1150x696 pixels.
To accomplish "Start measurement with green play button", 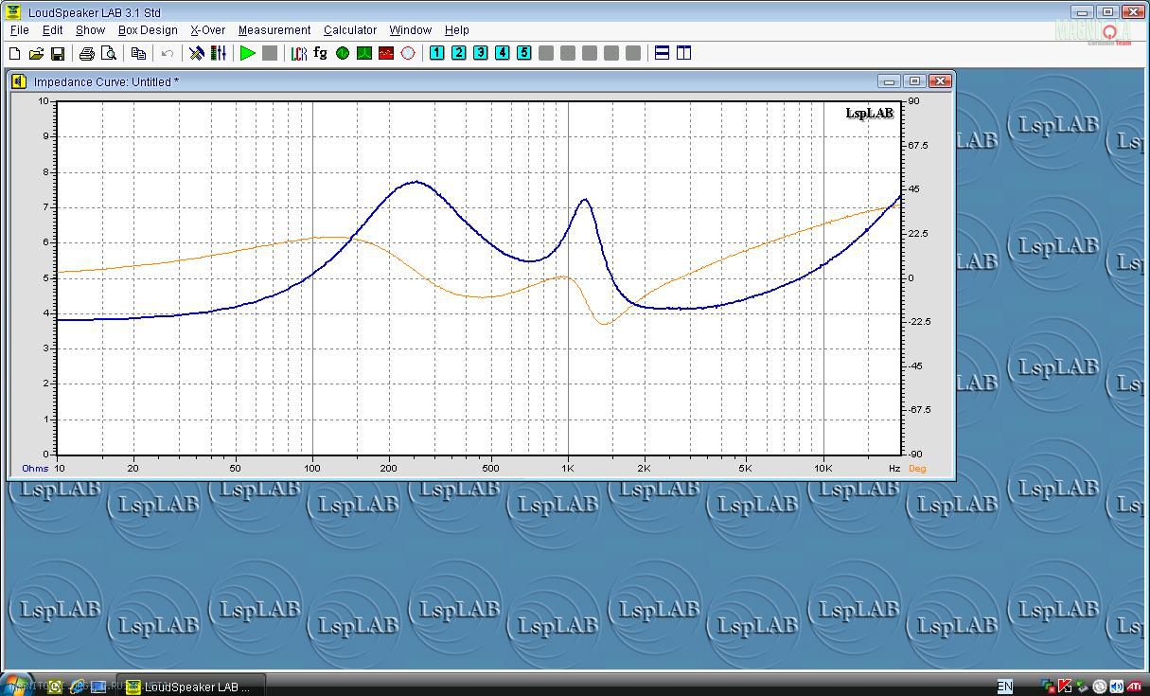I will click(x=248, y=54).
